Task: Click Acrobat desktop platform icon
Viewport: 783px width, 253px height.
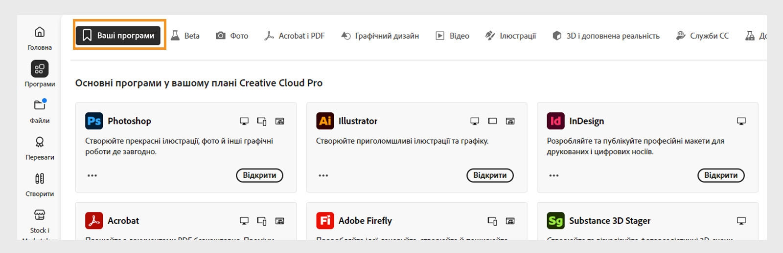Action: coord(244,221)
